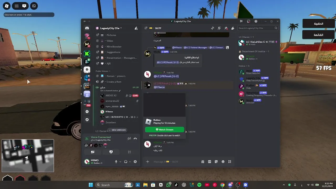
Task: Click the game button الحقيبة
Action: tap(319, 24)
